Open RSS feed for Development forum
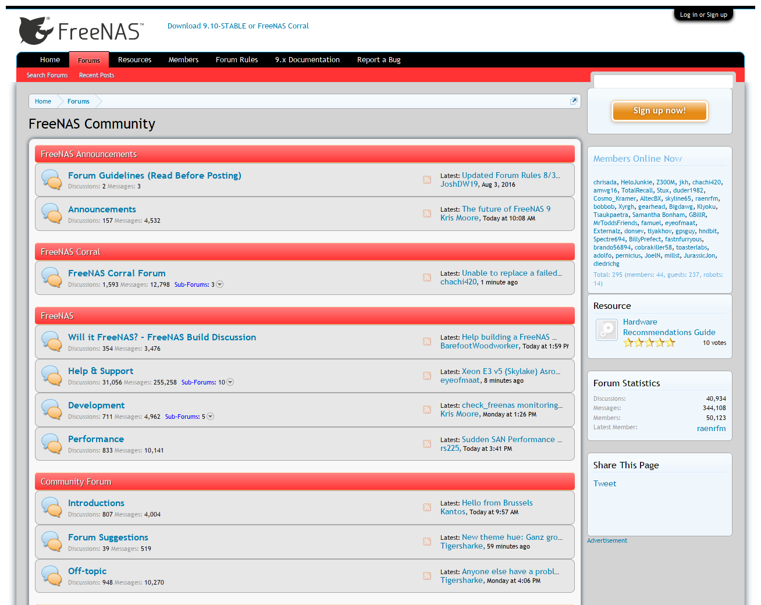 click(x=427, y=410)
